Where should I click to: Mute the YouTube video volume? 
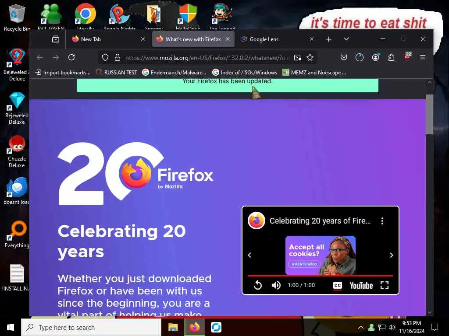pos(276,285)
